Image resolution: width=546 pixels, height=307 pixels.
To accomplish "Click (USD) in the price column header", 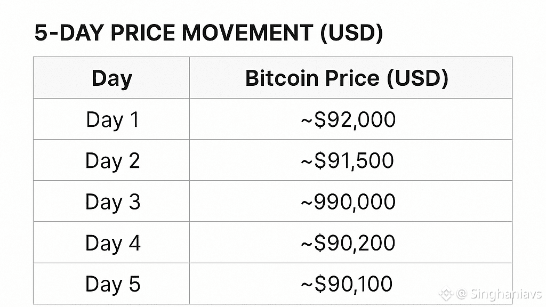I will tap(416, 78).
